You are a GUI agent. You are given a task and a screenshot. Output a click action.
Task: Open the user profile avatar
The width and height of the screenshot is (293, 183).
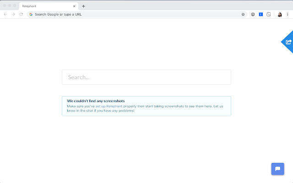[280, 14]
